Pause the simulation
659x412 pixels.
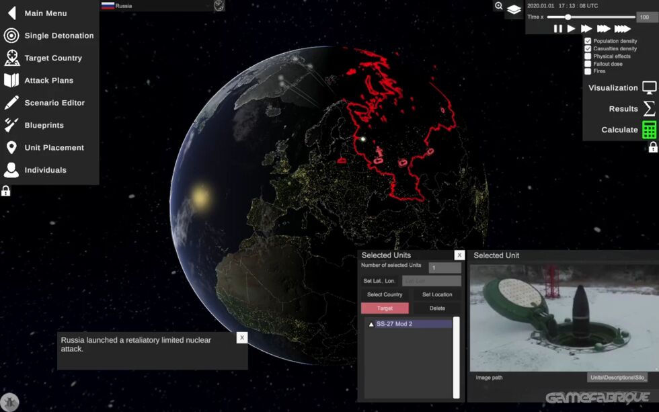point(557,28)
